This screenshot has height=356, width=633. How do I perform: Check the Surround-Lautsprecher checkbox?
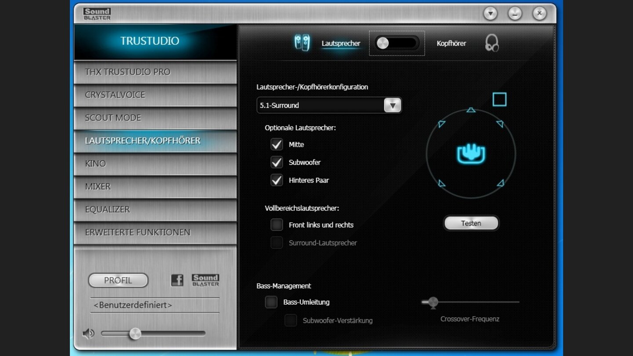(x=276, y=243)
